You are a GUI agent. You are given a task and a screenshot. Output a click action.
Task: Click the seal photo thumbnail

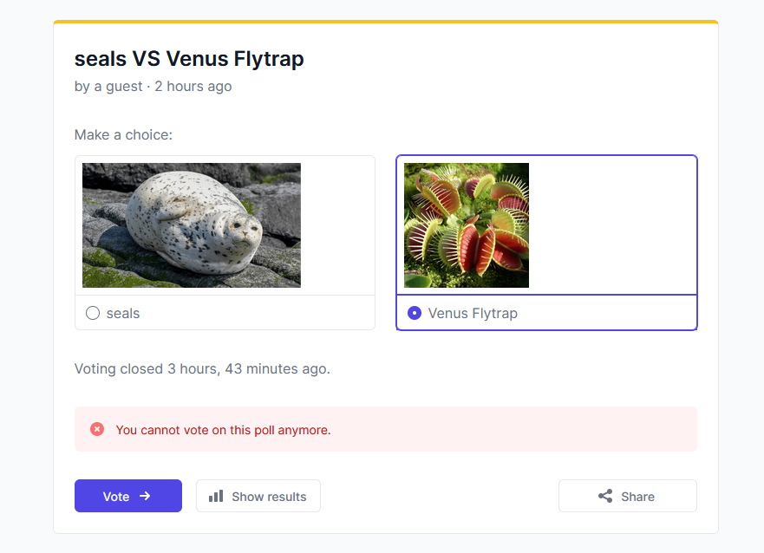(x=192, y=225)
